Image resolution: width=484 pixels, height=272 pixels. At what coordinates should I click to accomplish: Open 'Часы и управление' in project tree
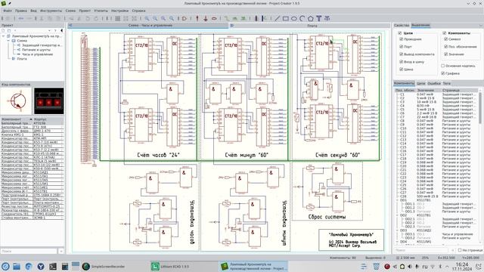click(37, 54)
